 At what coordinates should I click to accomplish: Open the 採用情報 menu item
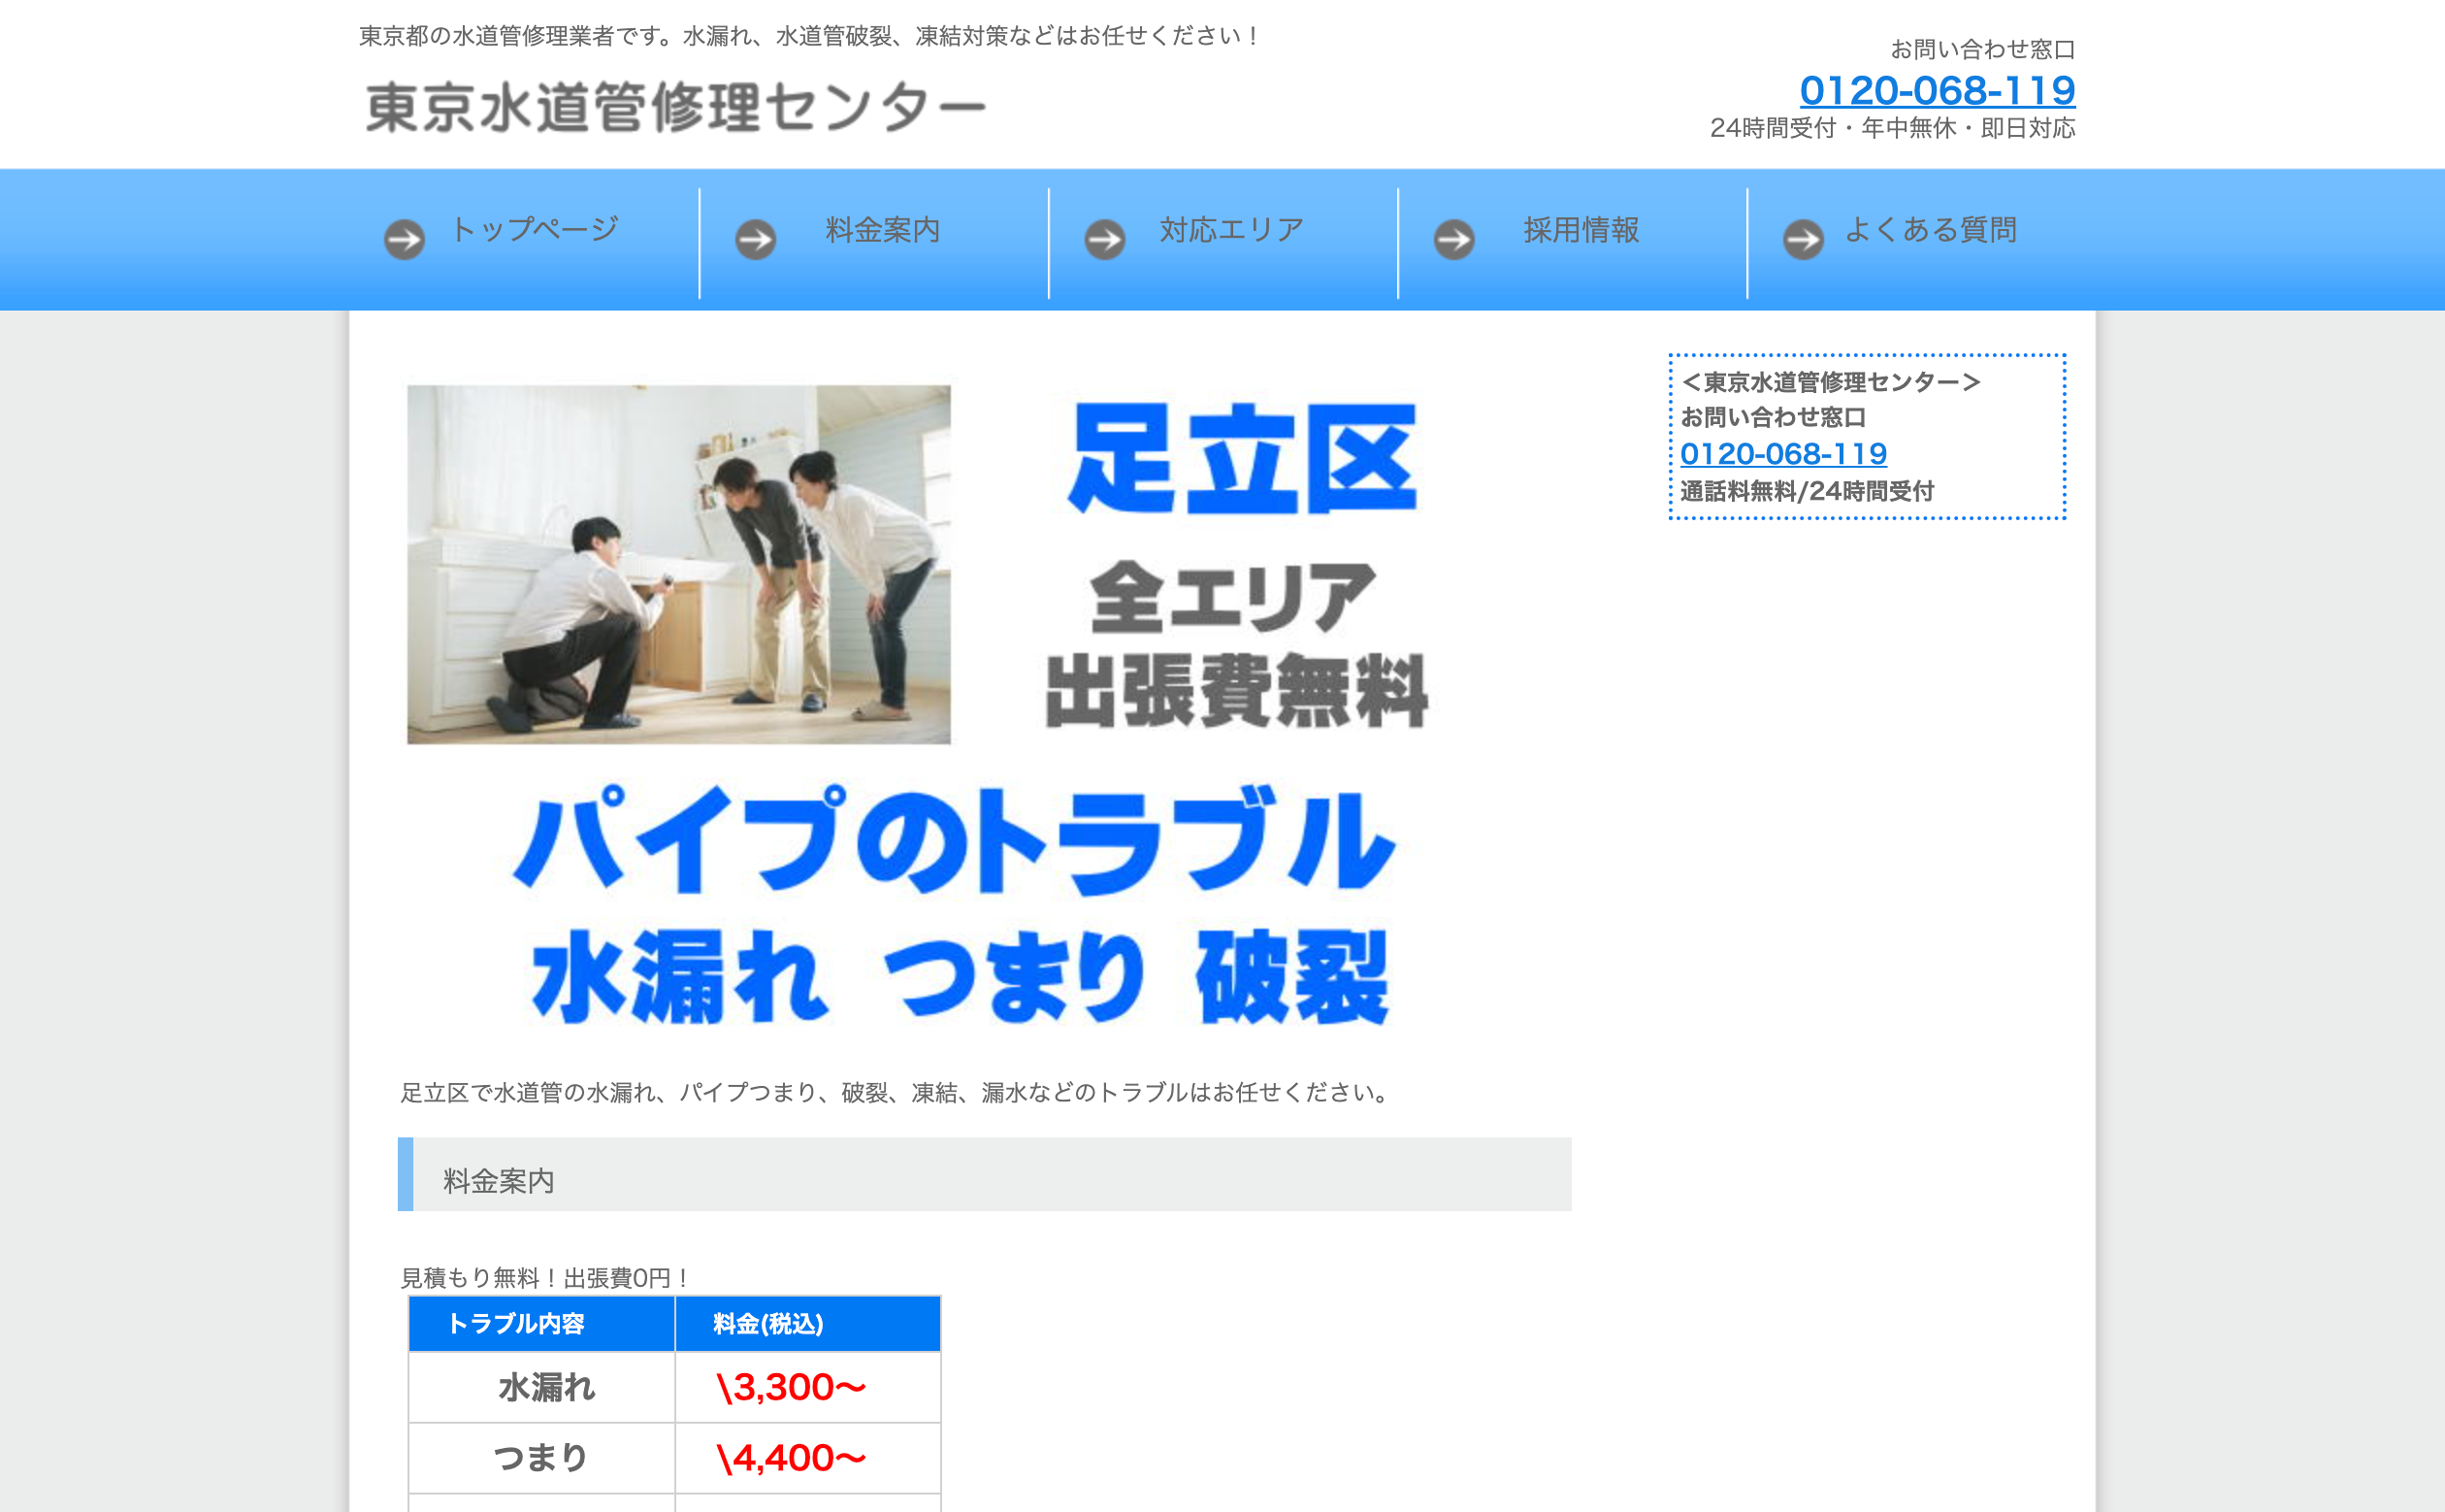pyautogui.click(x=1581, y=230)
